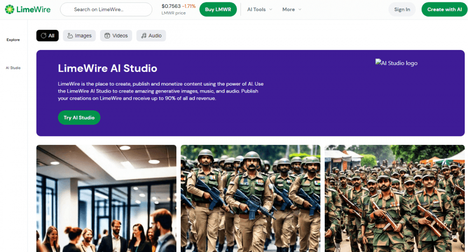Click the Sign In button
This screenshot has height=252, width=468.
point(402,9)
